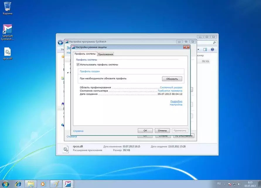Open Paint from the taskbar
The width and height of the screenshot is (261, 188).
click(x=56, y=184)
